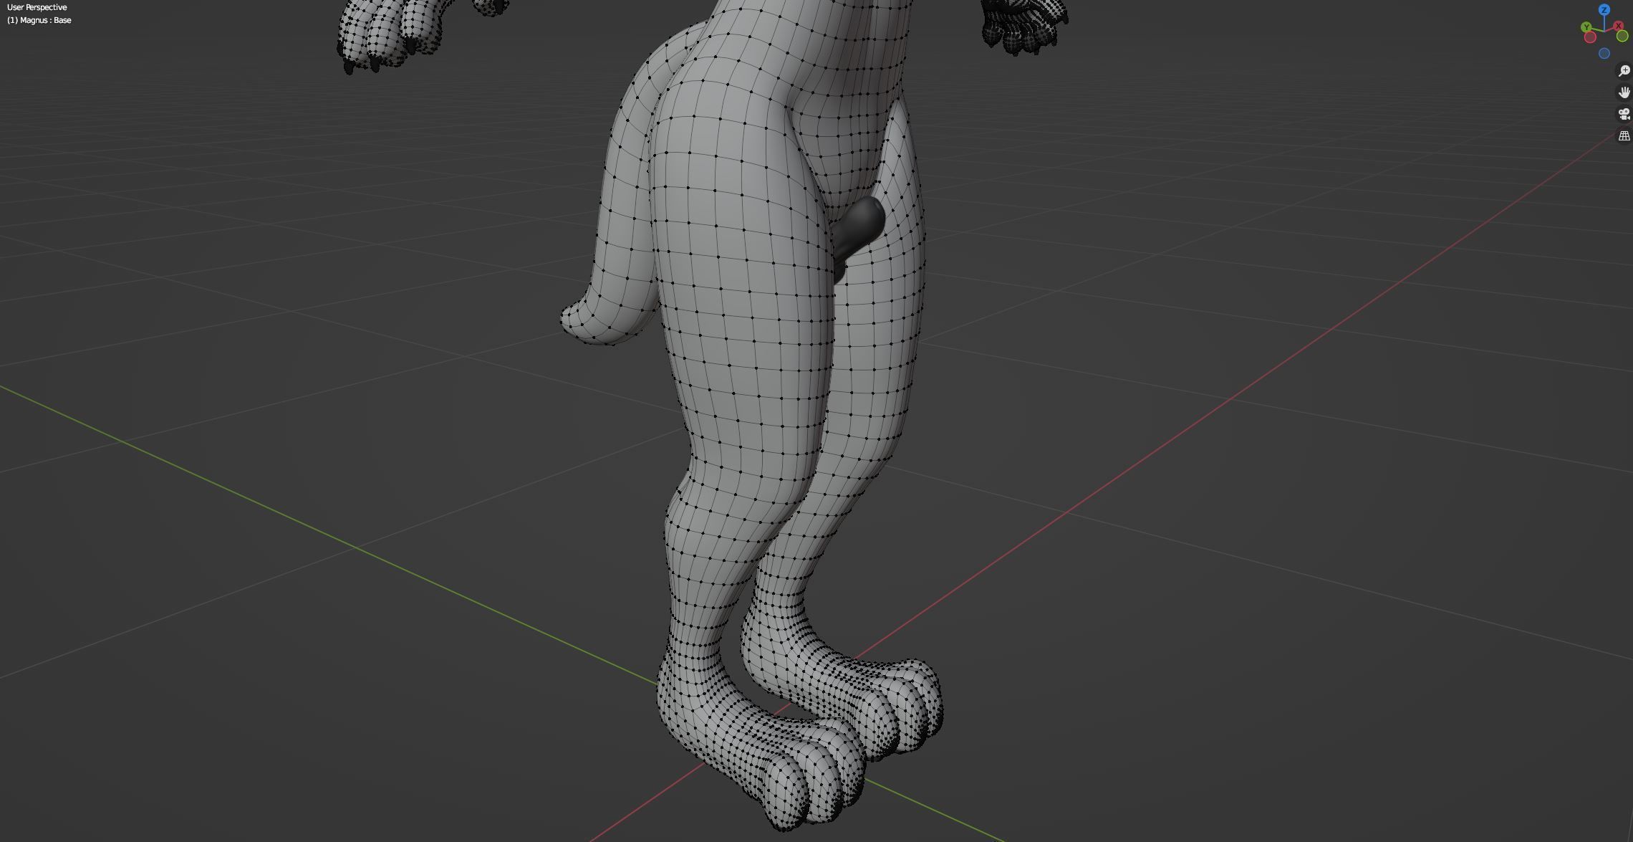Click the magnifier zoom view button
1633x842 pixels.
[x=1624, y=71]
